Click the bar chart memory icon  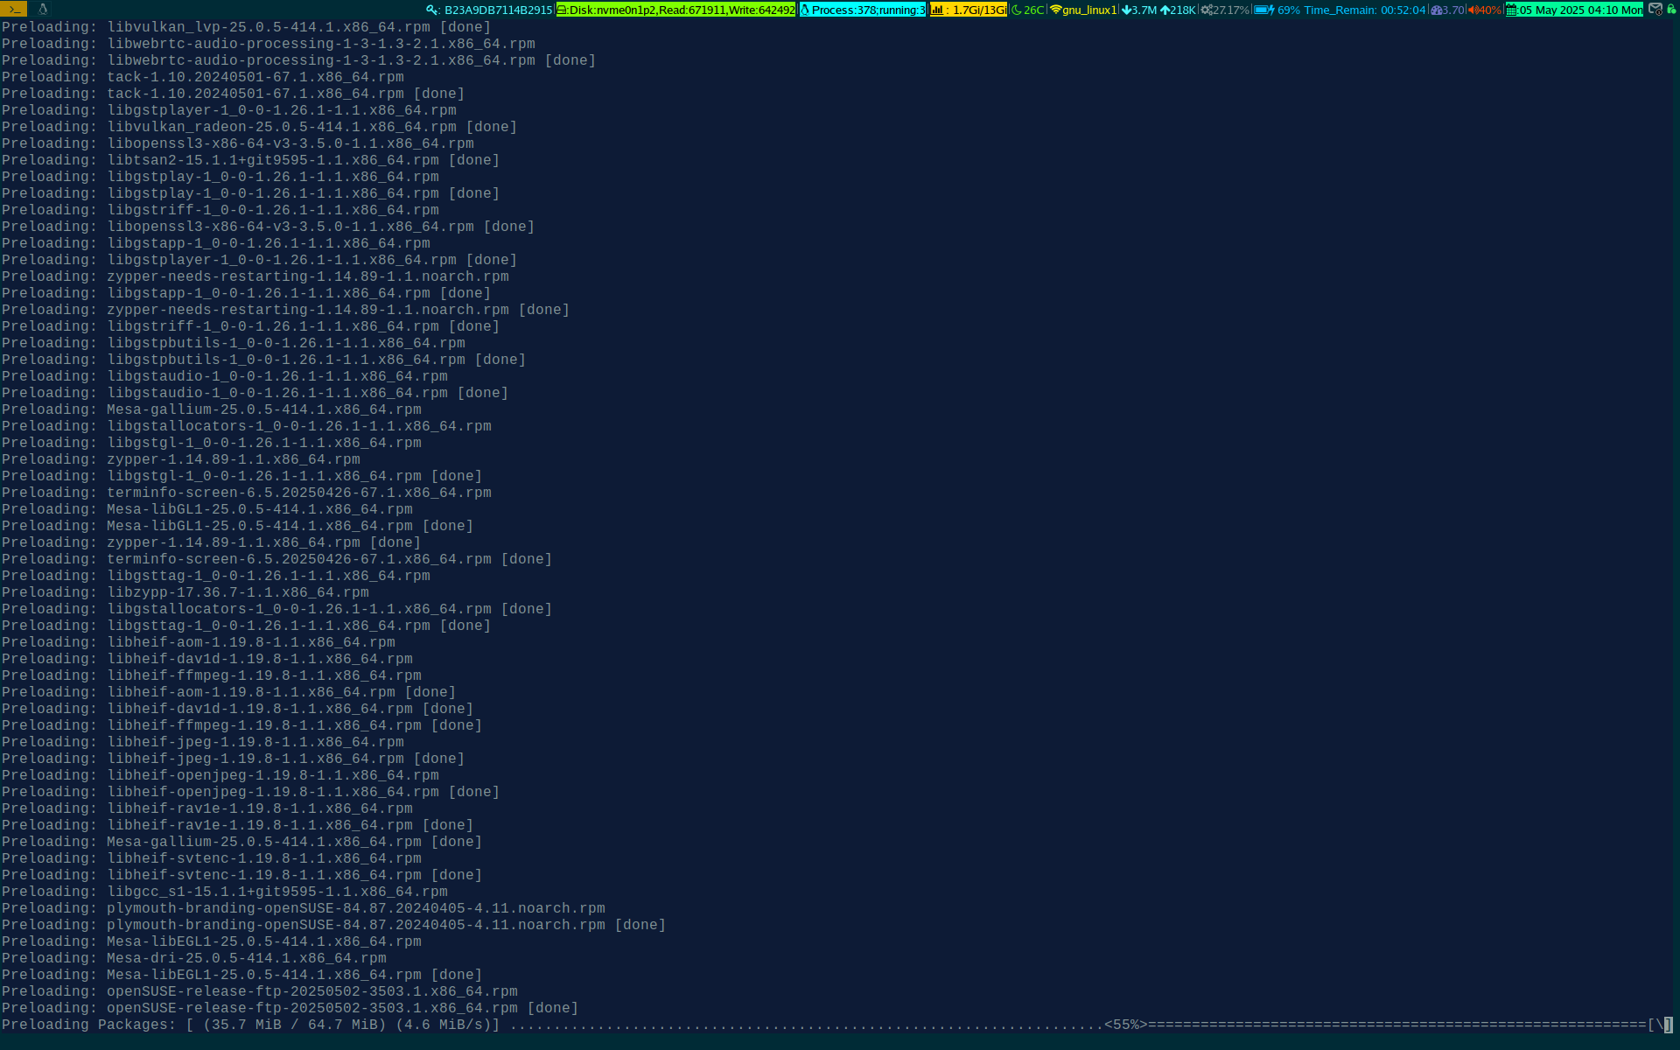(x=937, y=10)
